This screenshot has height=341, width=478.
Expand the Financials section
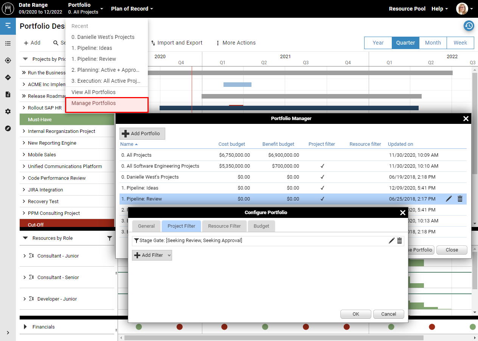pyautogui.click(x=25, y=327)
